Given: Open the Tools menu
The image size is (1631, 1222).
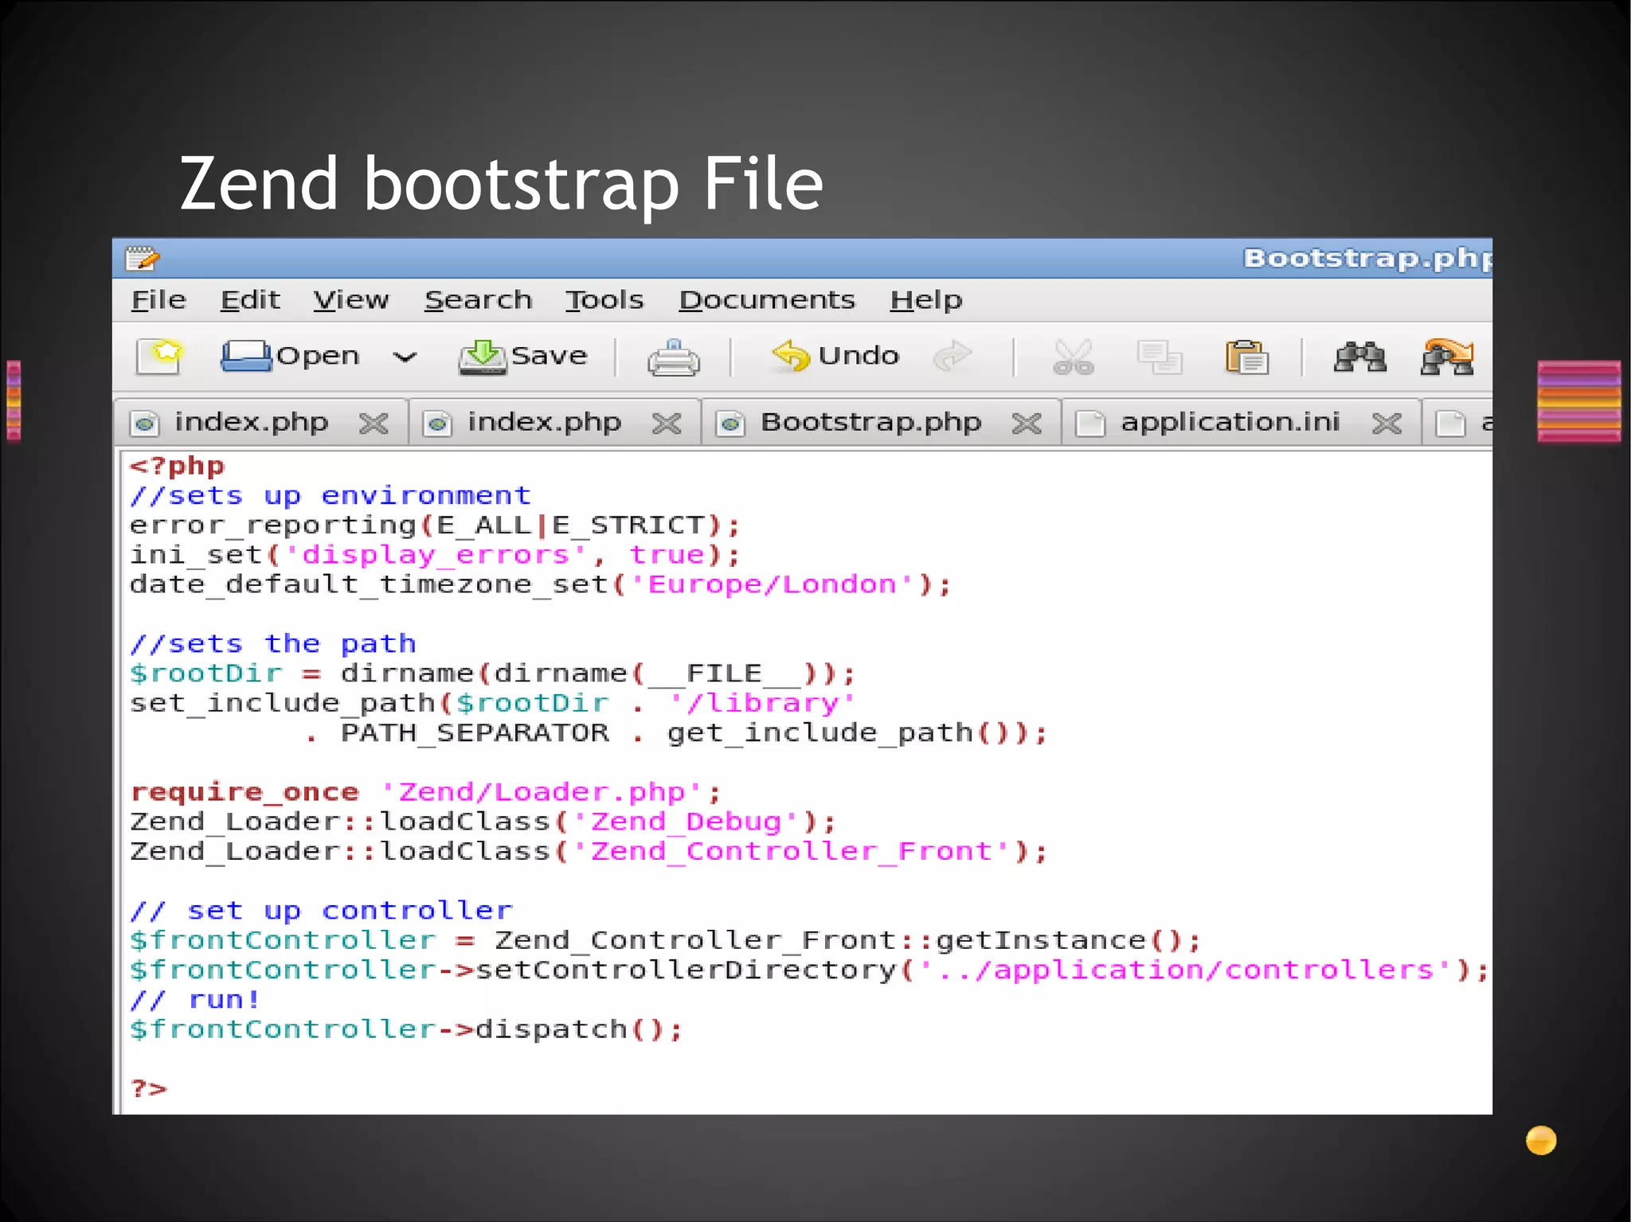Looking at the screenshot, I should pos(604,300).
